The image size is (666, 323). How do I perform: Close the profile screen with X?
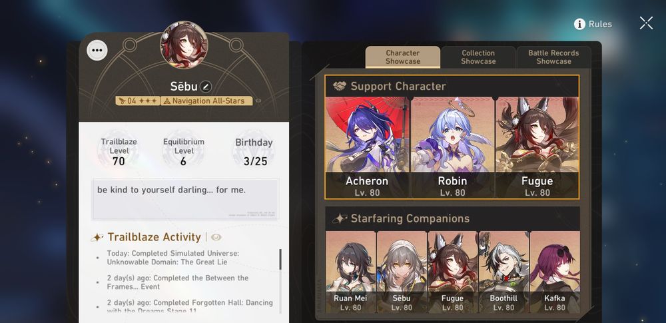(x=646, y=23)
